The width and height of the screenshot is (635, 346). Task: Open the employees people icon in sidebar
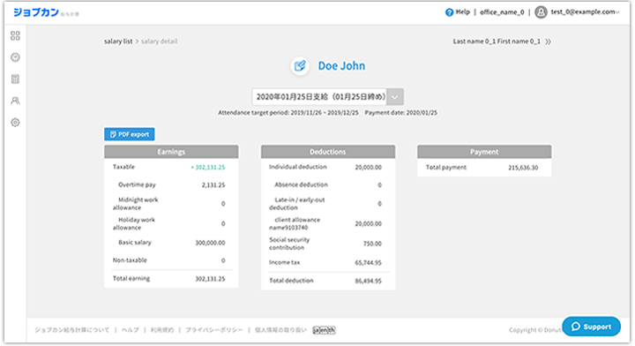click(x=15, y=101)
